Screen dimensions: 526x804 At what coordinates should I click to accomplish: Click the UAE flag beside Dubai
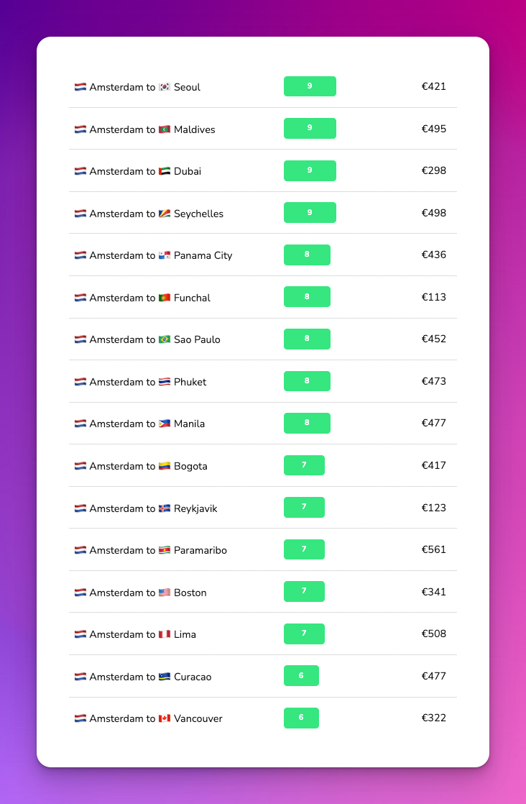click(x=165, y=171)
